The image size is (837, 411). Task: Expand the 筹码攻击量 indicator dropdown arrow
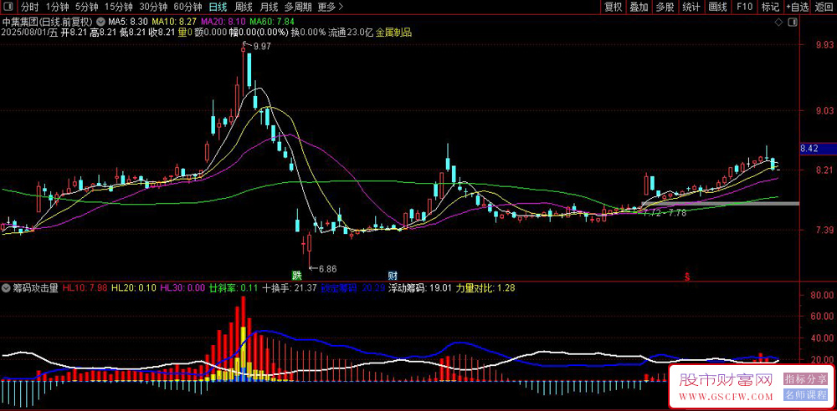[7, 288]
